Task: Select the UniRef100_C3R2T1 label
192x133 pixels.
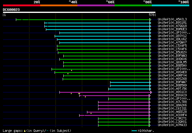Action: tap(172, 119)
